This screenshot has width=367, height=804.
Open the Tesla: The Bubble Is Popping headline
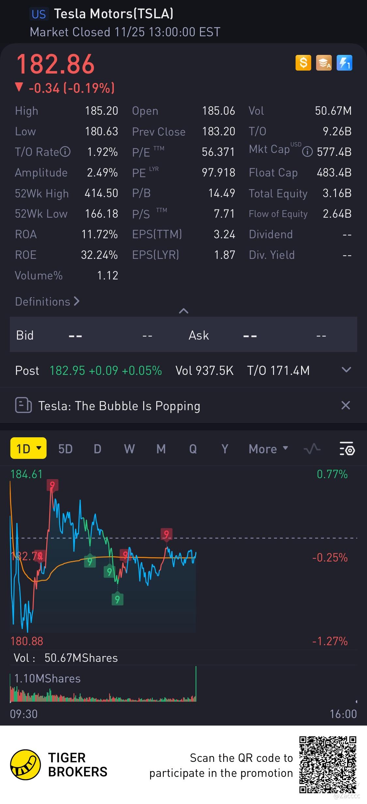pyautogui.click(x=119, y=406)
